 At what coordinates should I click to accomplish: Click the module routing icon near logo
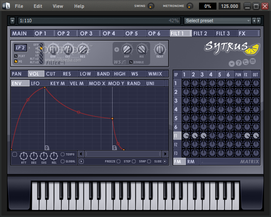pyautogui.click(x=246, y=62)
